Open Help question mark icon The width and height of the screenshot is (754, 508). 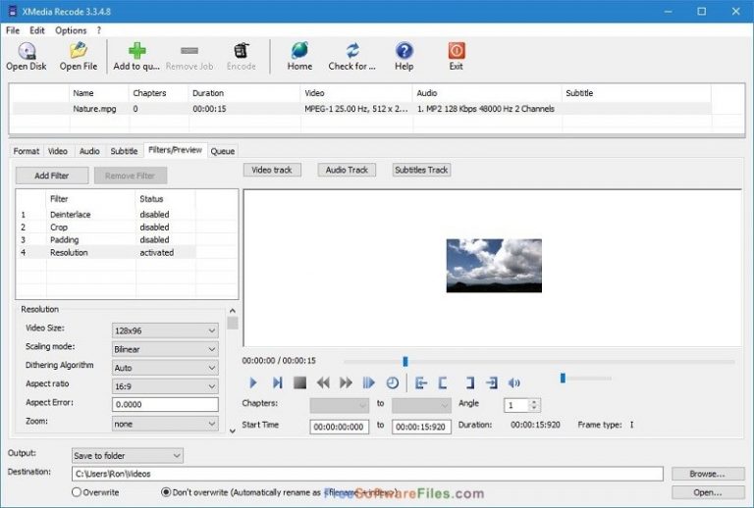(404, 51)
